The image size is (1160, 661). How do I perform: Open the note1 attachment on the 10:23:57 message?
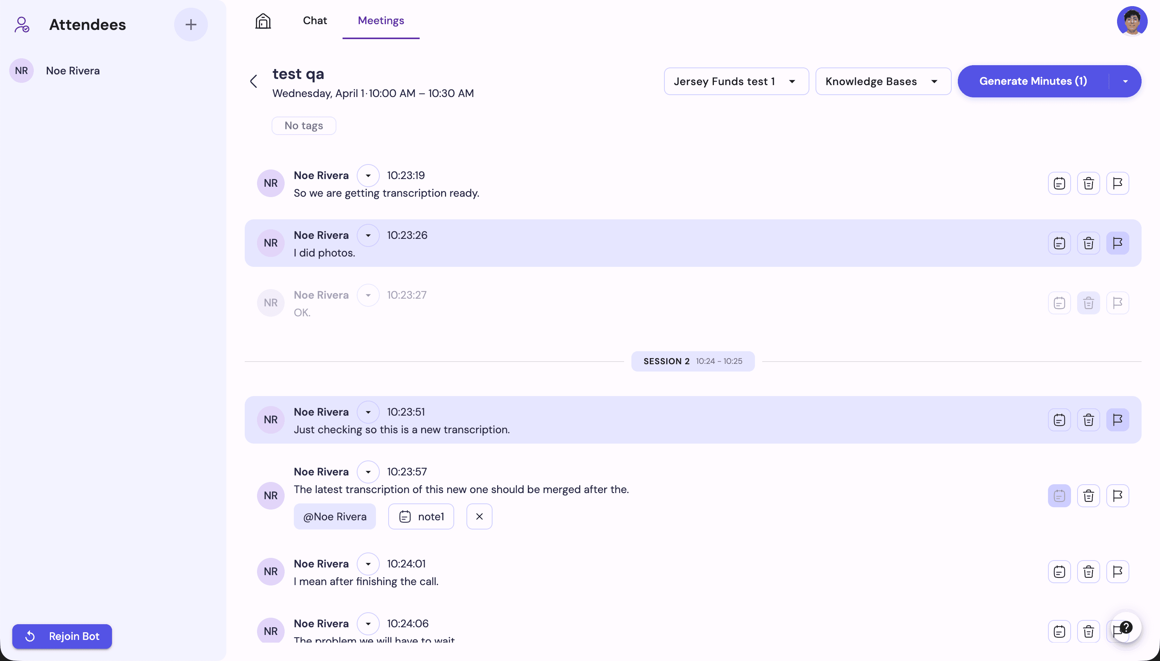[420, 516]
